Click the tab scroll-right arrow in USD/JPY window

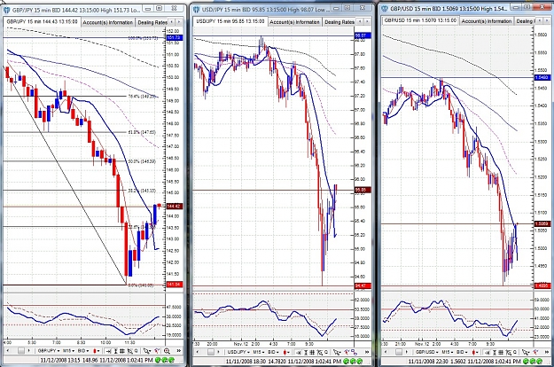(368, 21)
